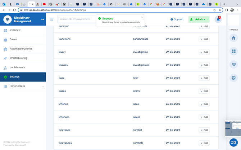The image size is (241, 150).
Task: Open the apps grid icon
Action: (x=233, y=51)
